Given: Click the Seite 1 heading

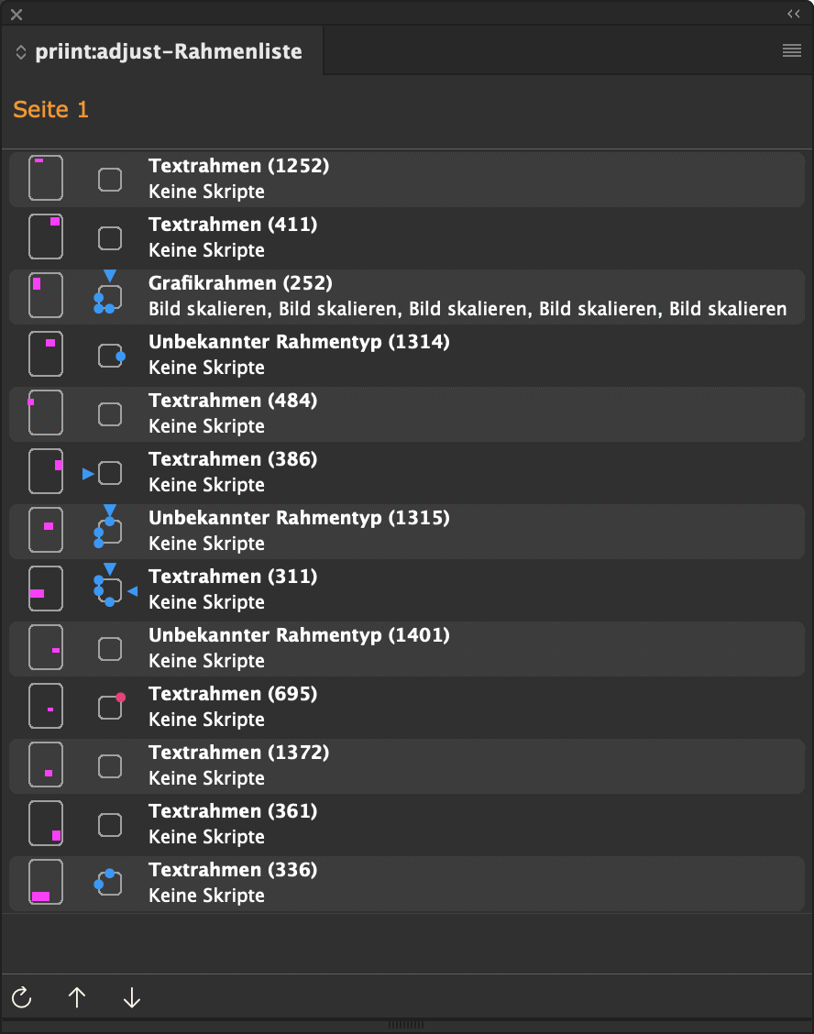Looking at the screenshot, I should coord(50,109).
